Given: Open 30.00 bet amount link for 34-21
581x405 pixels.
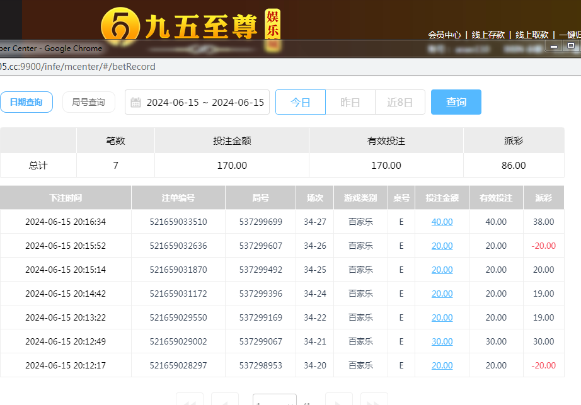Looking at the screenshot, I should click(x=442, y=341).
